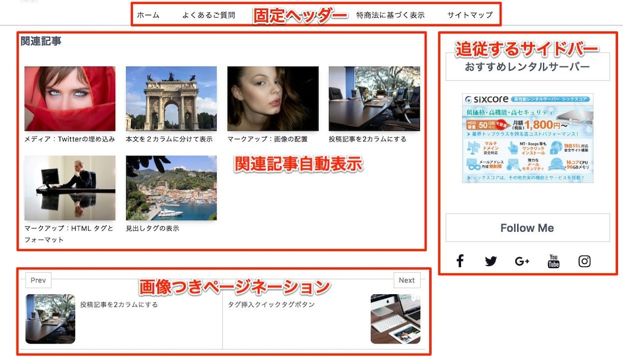
Task: Click the おすすめレンタルサーバー widget title
Action: click(528, 67)
